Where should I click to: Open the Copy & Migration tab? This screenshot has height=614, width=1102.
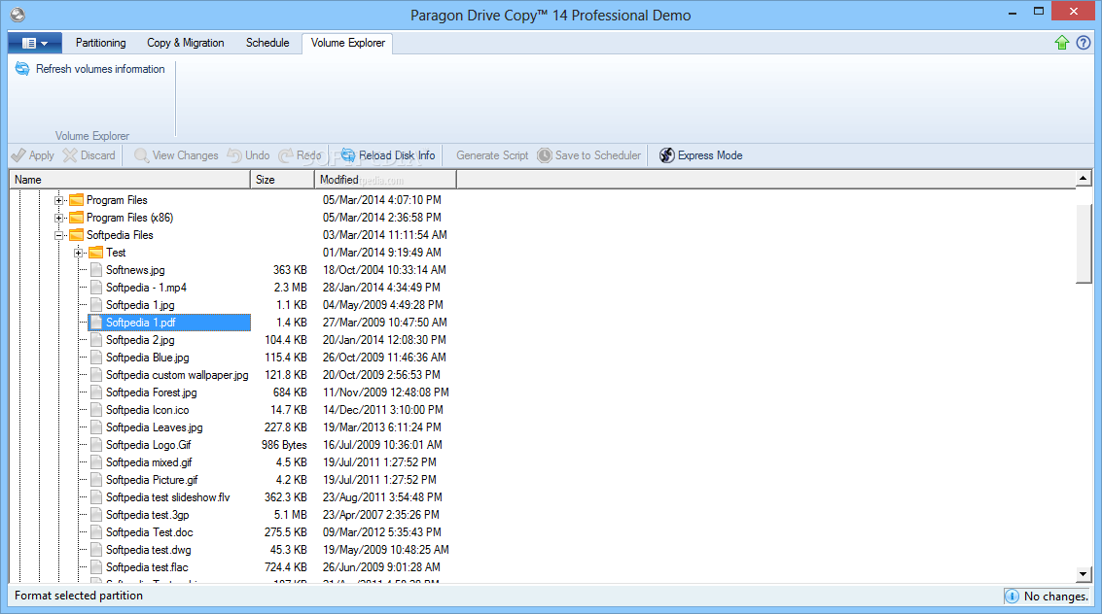coord(186,43)
